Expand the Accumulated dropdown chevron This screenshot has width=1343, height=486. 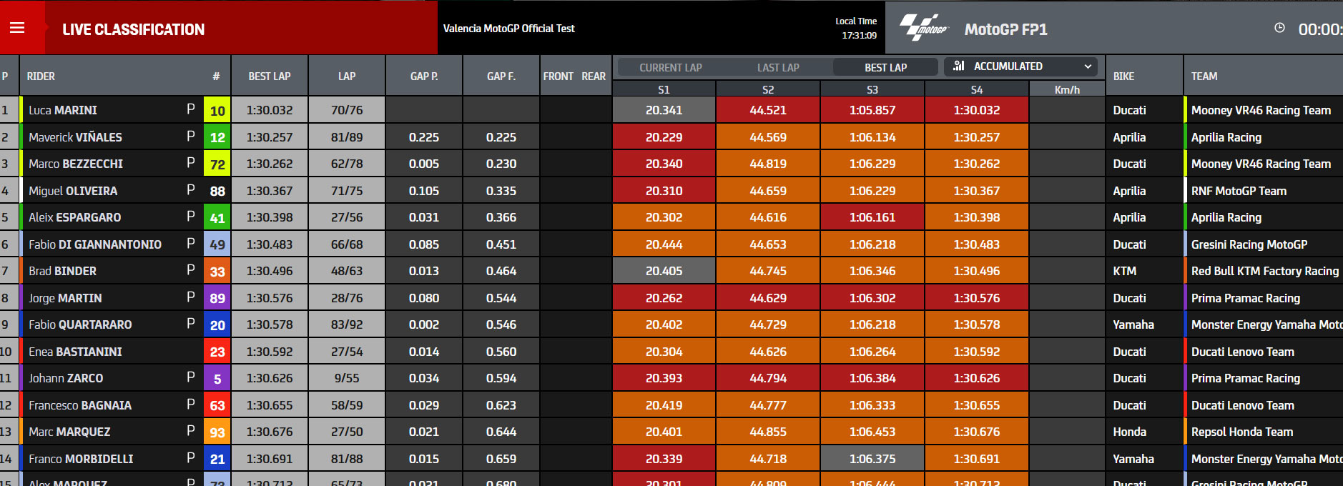coord(1088,66)
